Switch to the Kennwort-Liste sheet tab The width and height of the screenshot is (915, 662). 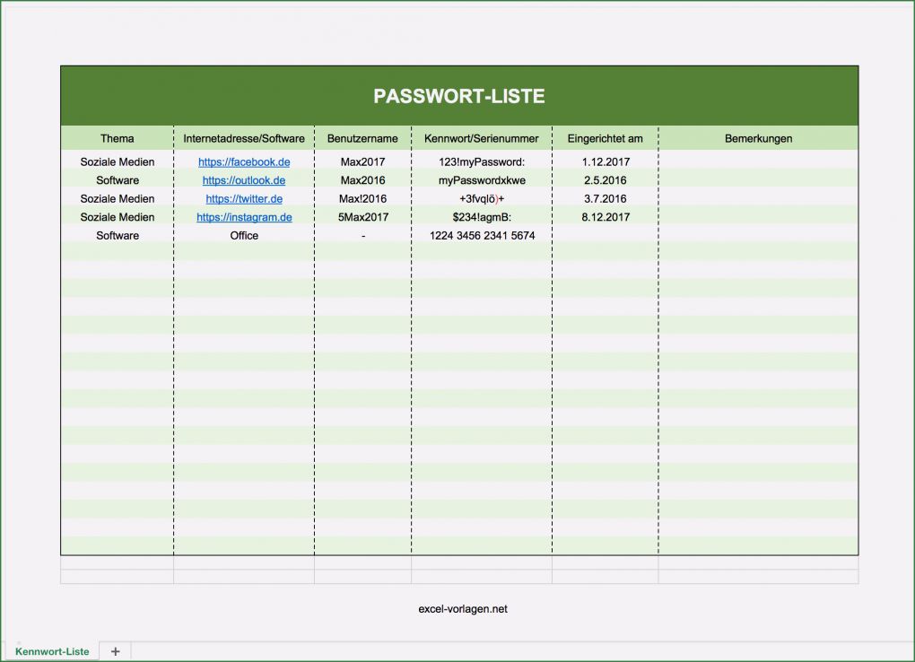coord(51,651)
